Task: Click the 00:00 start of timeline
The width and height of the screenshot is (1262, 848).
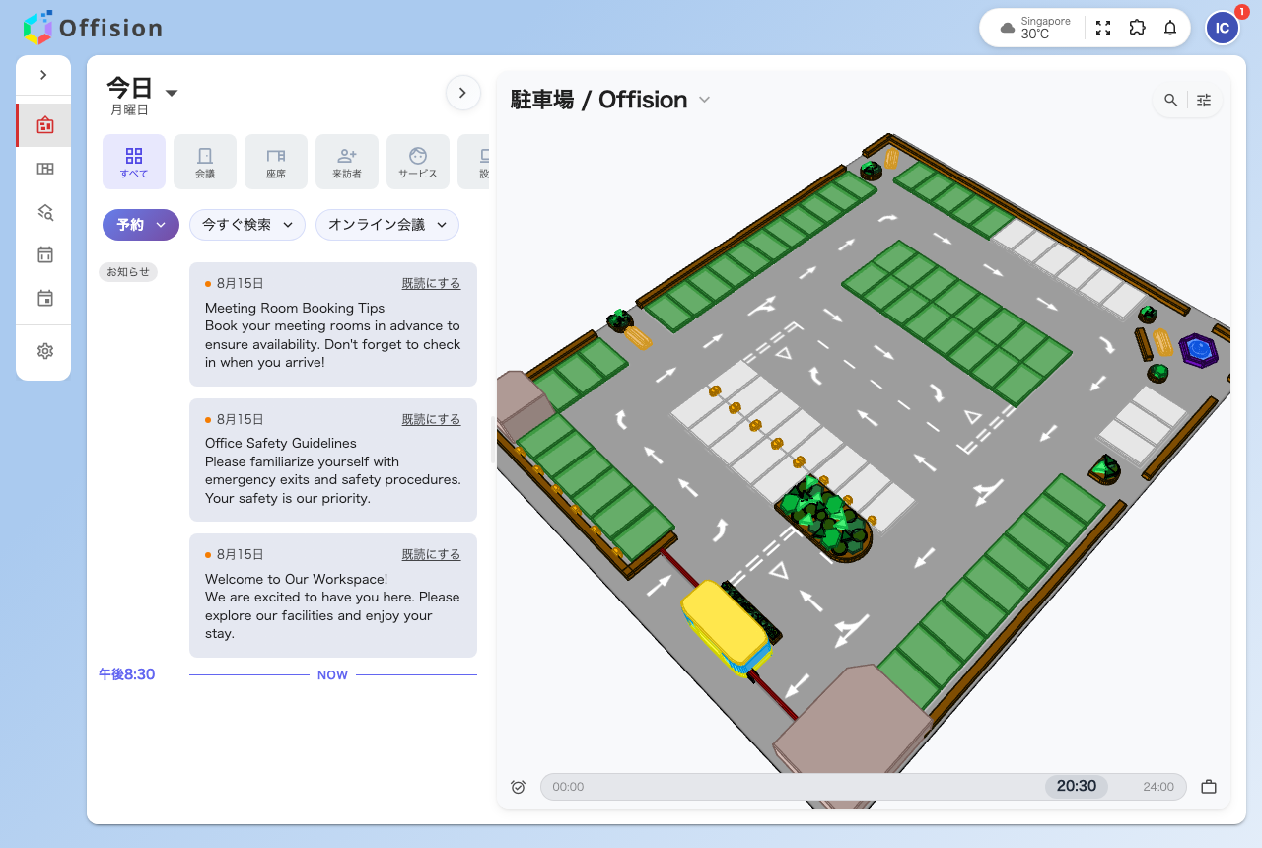Action: pos(568,787)
